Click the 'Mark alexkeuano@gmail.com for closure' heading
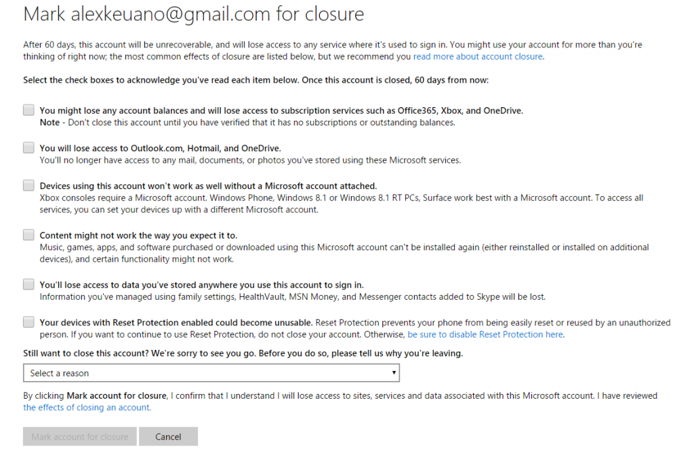 point(193,14)
